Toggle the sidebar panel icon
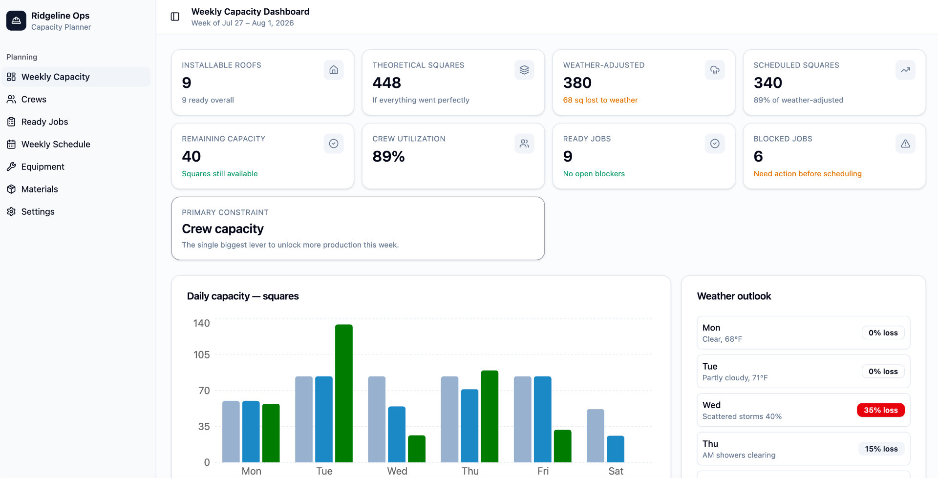The width and height of the screenshot is (938, 478). point(175,17)
